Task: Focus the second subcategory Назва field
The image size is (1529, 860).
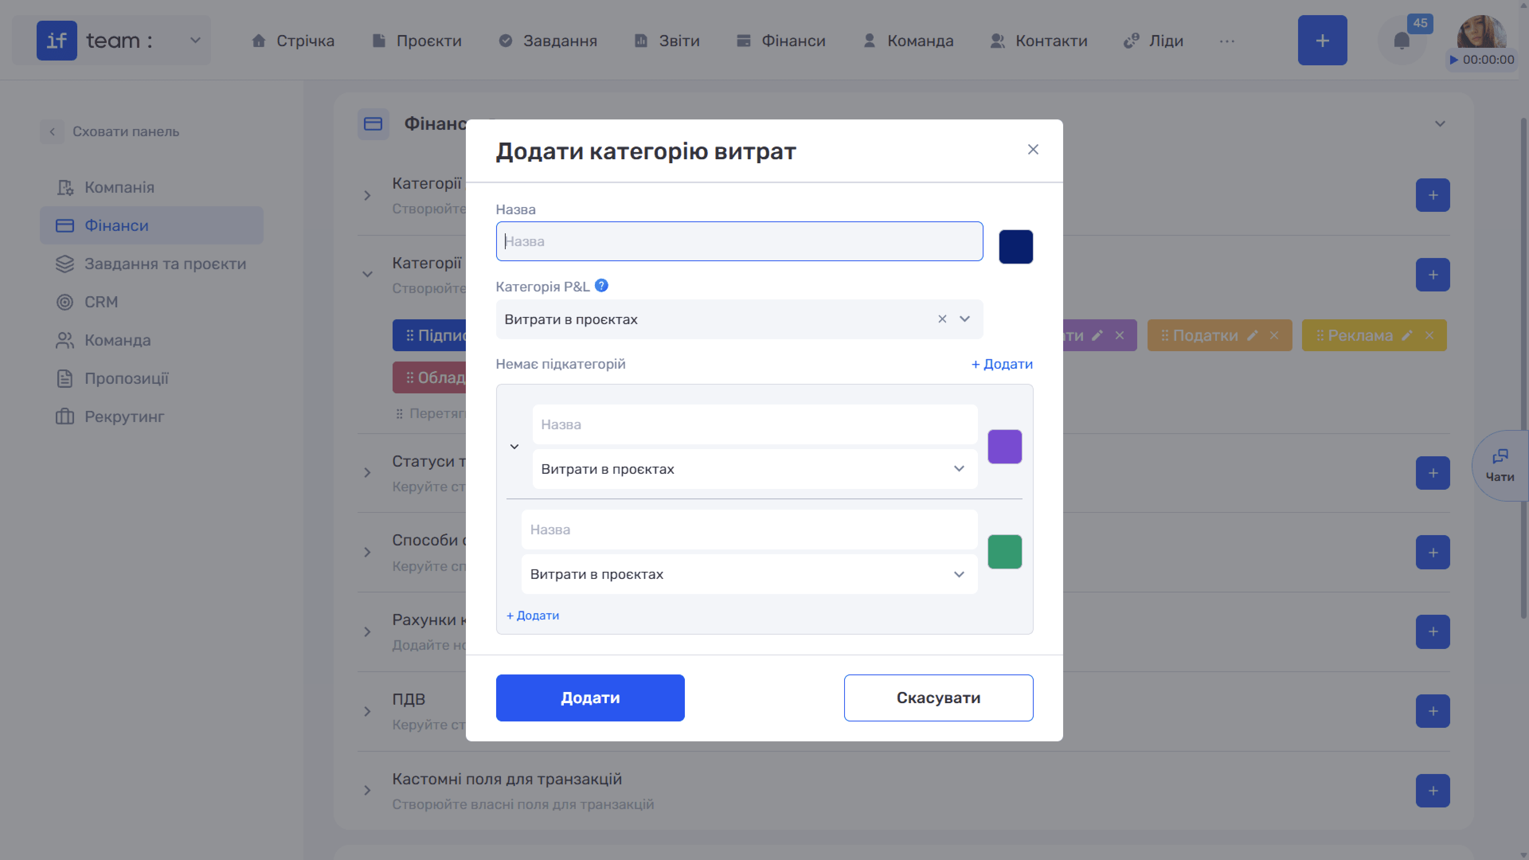Action: tap(749, 530)
